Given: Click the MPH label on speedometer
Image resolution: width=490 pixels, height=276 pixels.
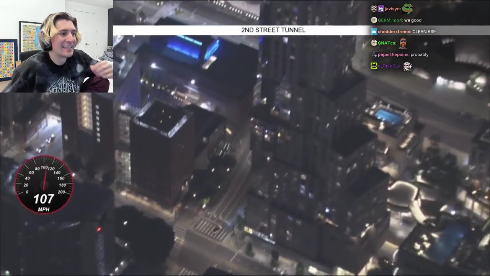Looking at the screenshot, I should pyautogui.click(x=44, y=210).
